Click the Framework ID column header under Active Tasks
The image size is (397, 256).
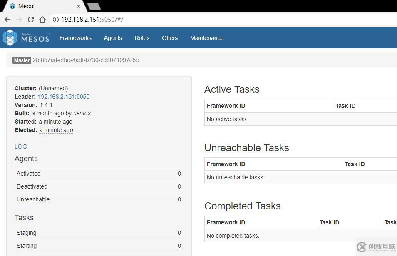click(226, 105)
